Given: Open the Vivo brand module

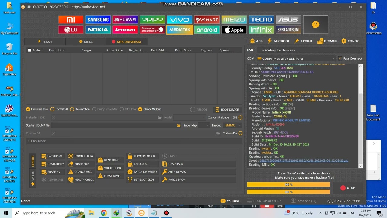Looking at the screenshot, I should [180, 20].
